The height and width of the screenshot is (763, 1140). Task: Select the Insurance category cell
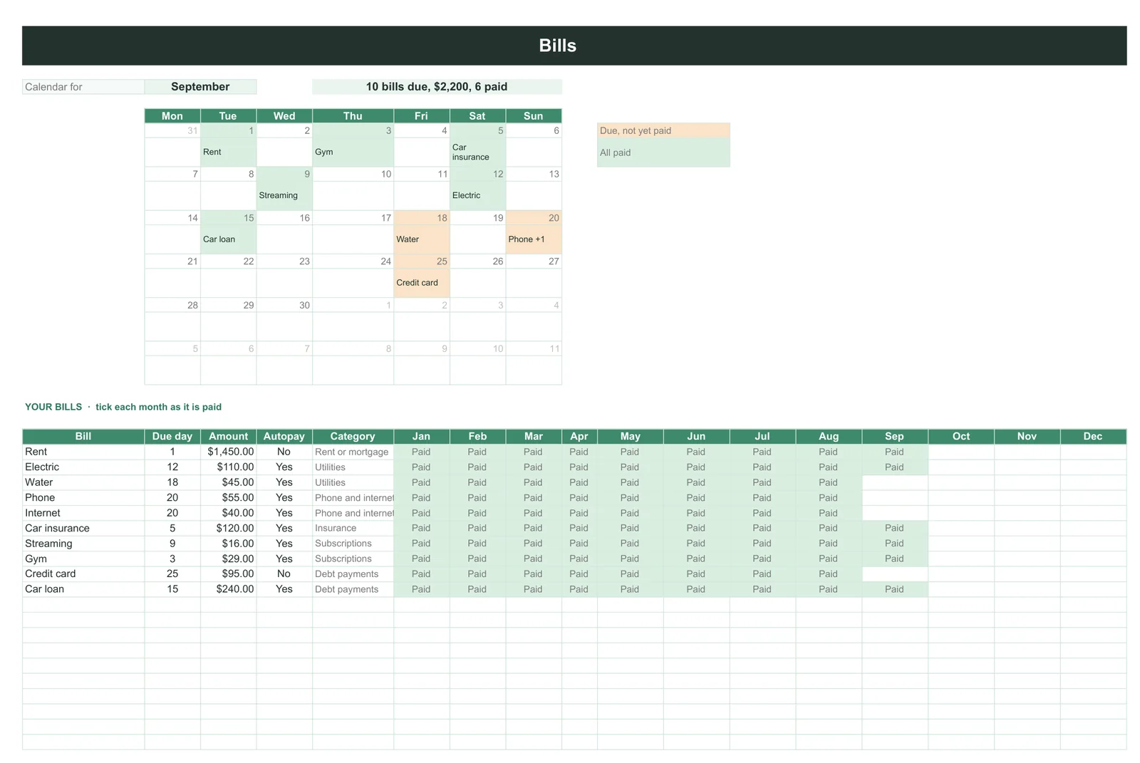click(x=353, y=528)
